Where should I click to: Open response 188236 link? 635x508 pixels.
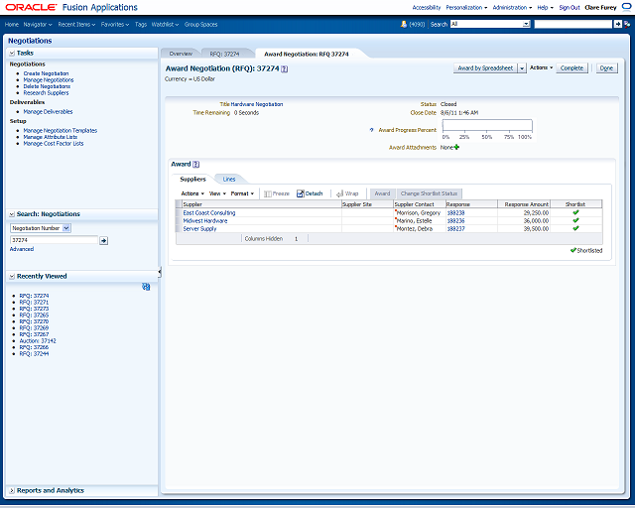point(455,221)
